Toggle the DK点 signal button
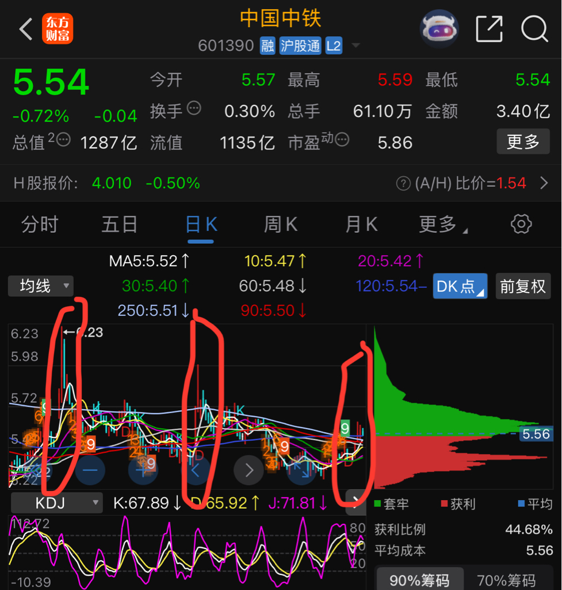The height and width of the screenshot is (590, 562). pos(460,286)
